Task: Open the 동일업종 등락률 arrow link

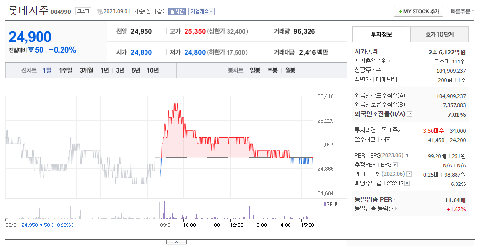Action: point(376,208)
